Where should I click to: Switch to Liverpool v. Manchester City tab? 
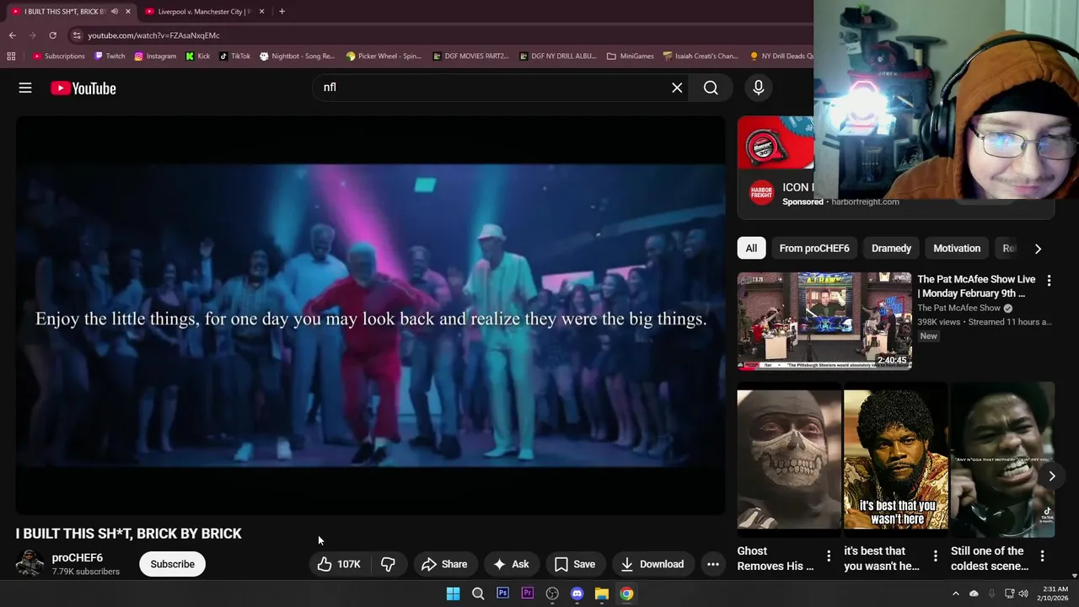pyautogui.click(x=202, y=12)
